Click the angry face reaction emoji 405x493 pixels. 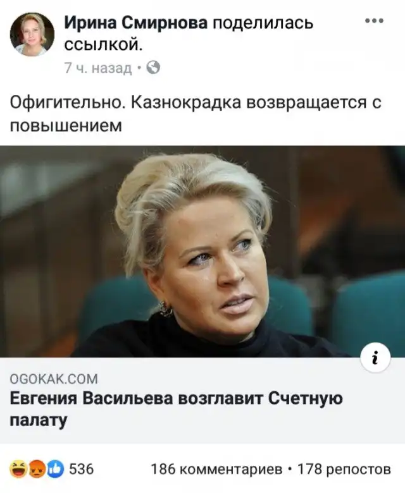coord(37,470)
